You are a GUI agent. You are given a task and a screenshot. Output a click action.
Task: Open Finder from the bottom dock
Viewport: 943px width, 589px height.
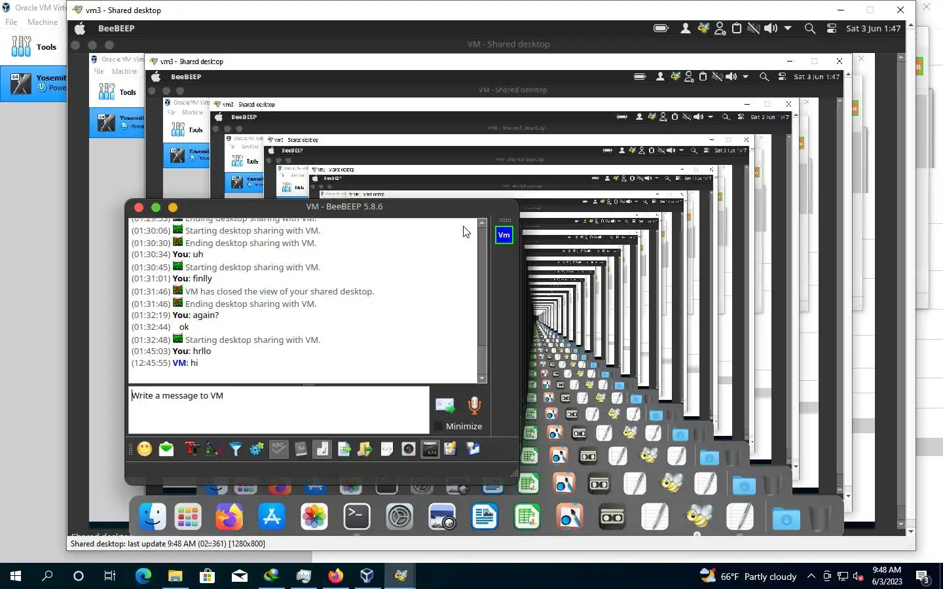153,517
